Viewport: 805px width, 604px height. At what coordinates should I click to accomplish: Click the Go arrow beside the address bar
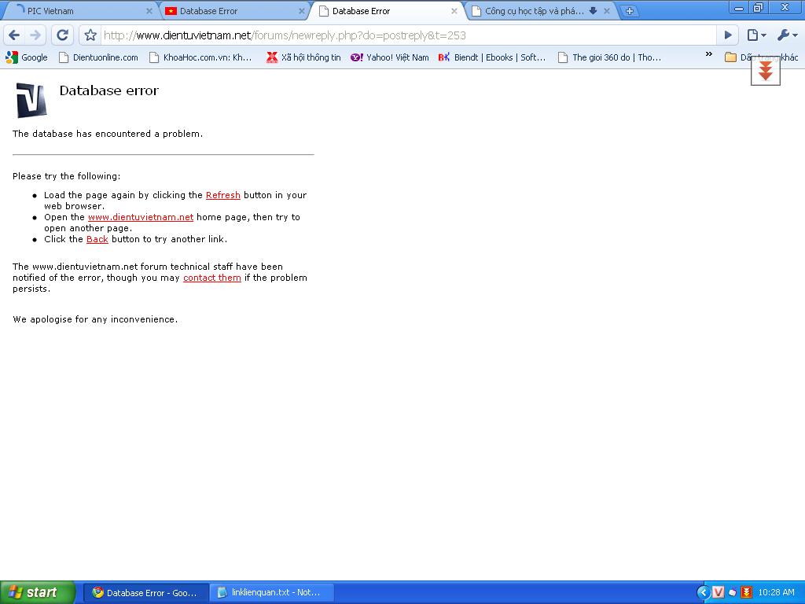coord(728,35)
